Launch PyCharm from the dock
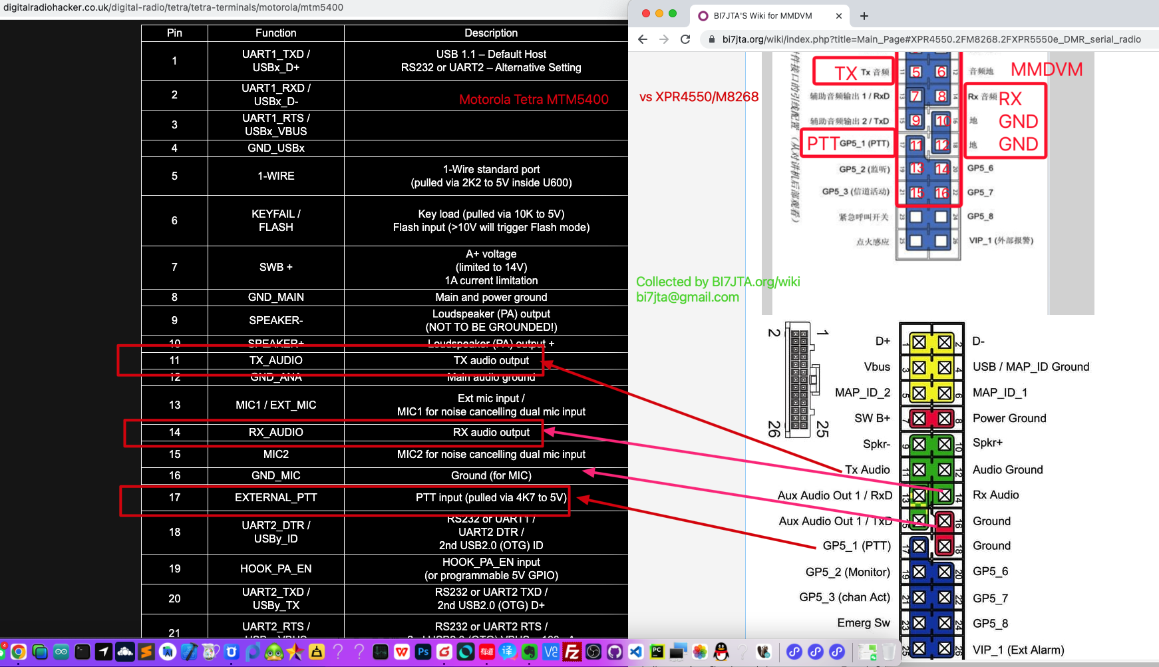 pyautogui.click(x=657, y=652)
